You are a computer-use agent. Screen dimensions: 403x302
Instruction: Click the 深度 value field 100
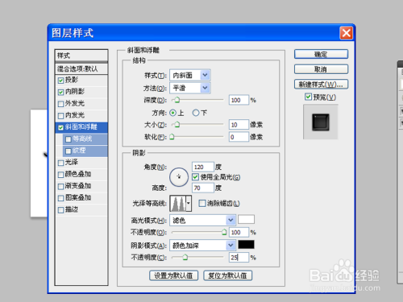tap(239, 100)
